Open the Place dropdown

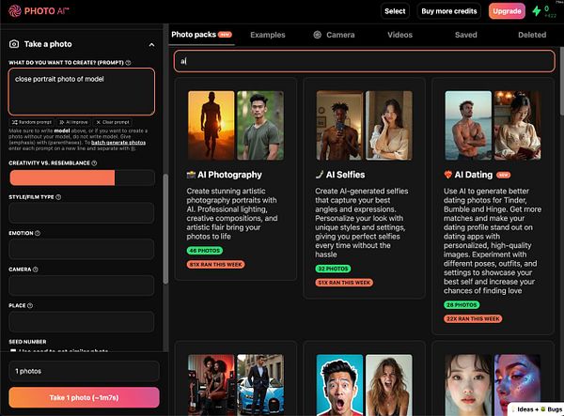[82, 321]
